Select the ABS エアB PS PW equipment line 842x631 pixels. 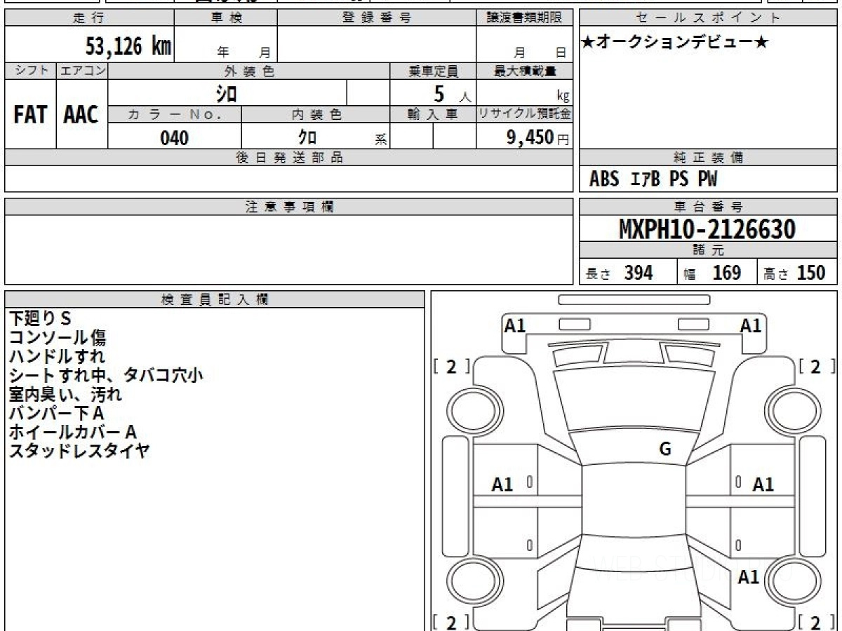(653, 179)
